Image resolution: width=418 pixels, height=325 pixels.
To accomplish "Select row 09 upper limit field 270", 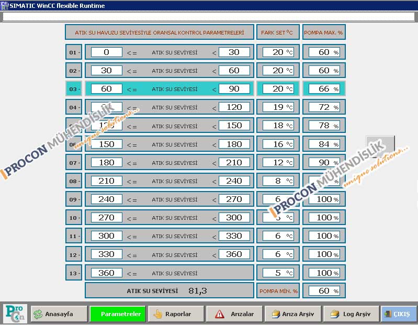I will (234, 199).
